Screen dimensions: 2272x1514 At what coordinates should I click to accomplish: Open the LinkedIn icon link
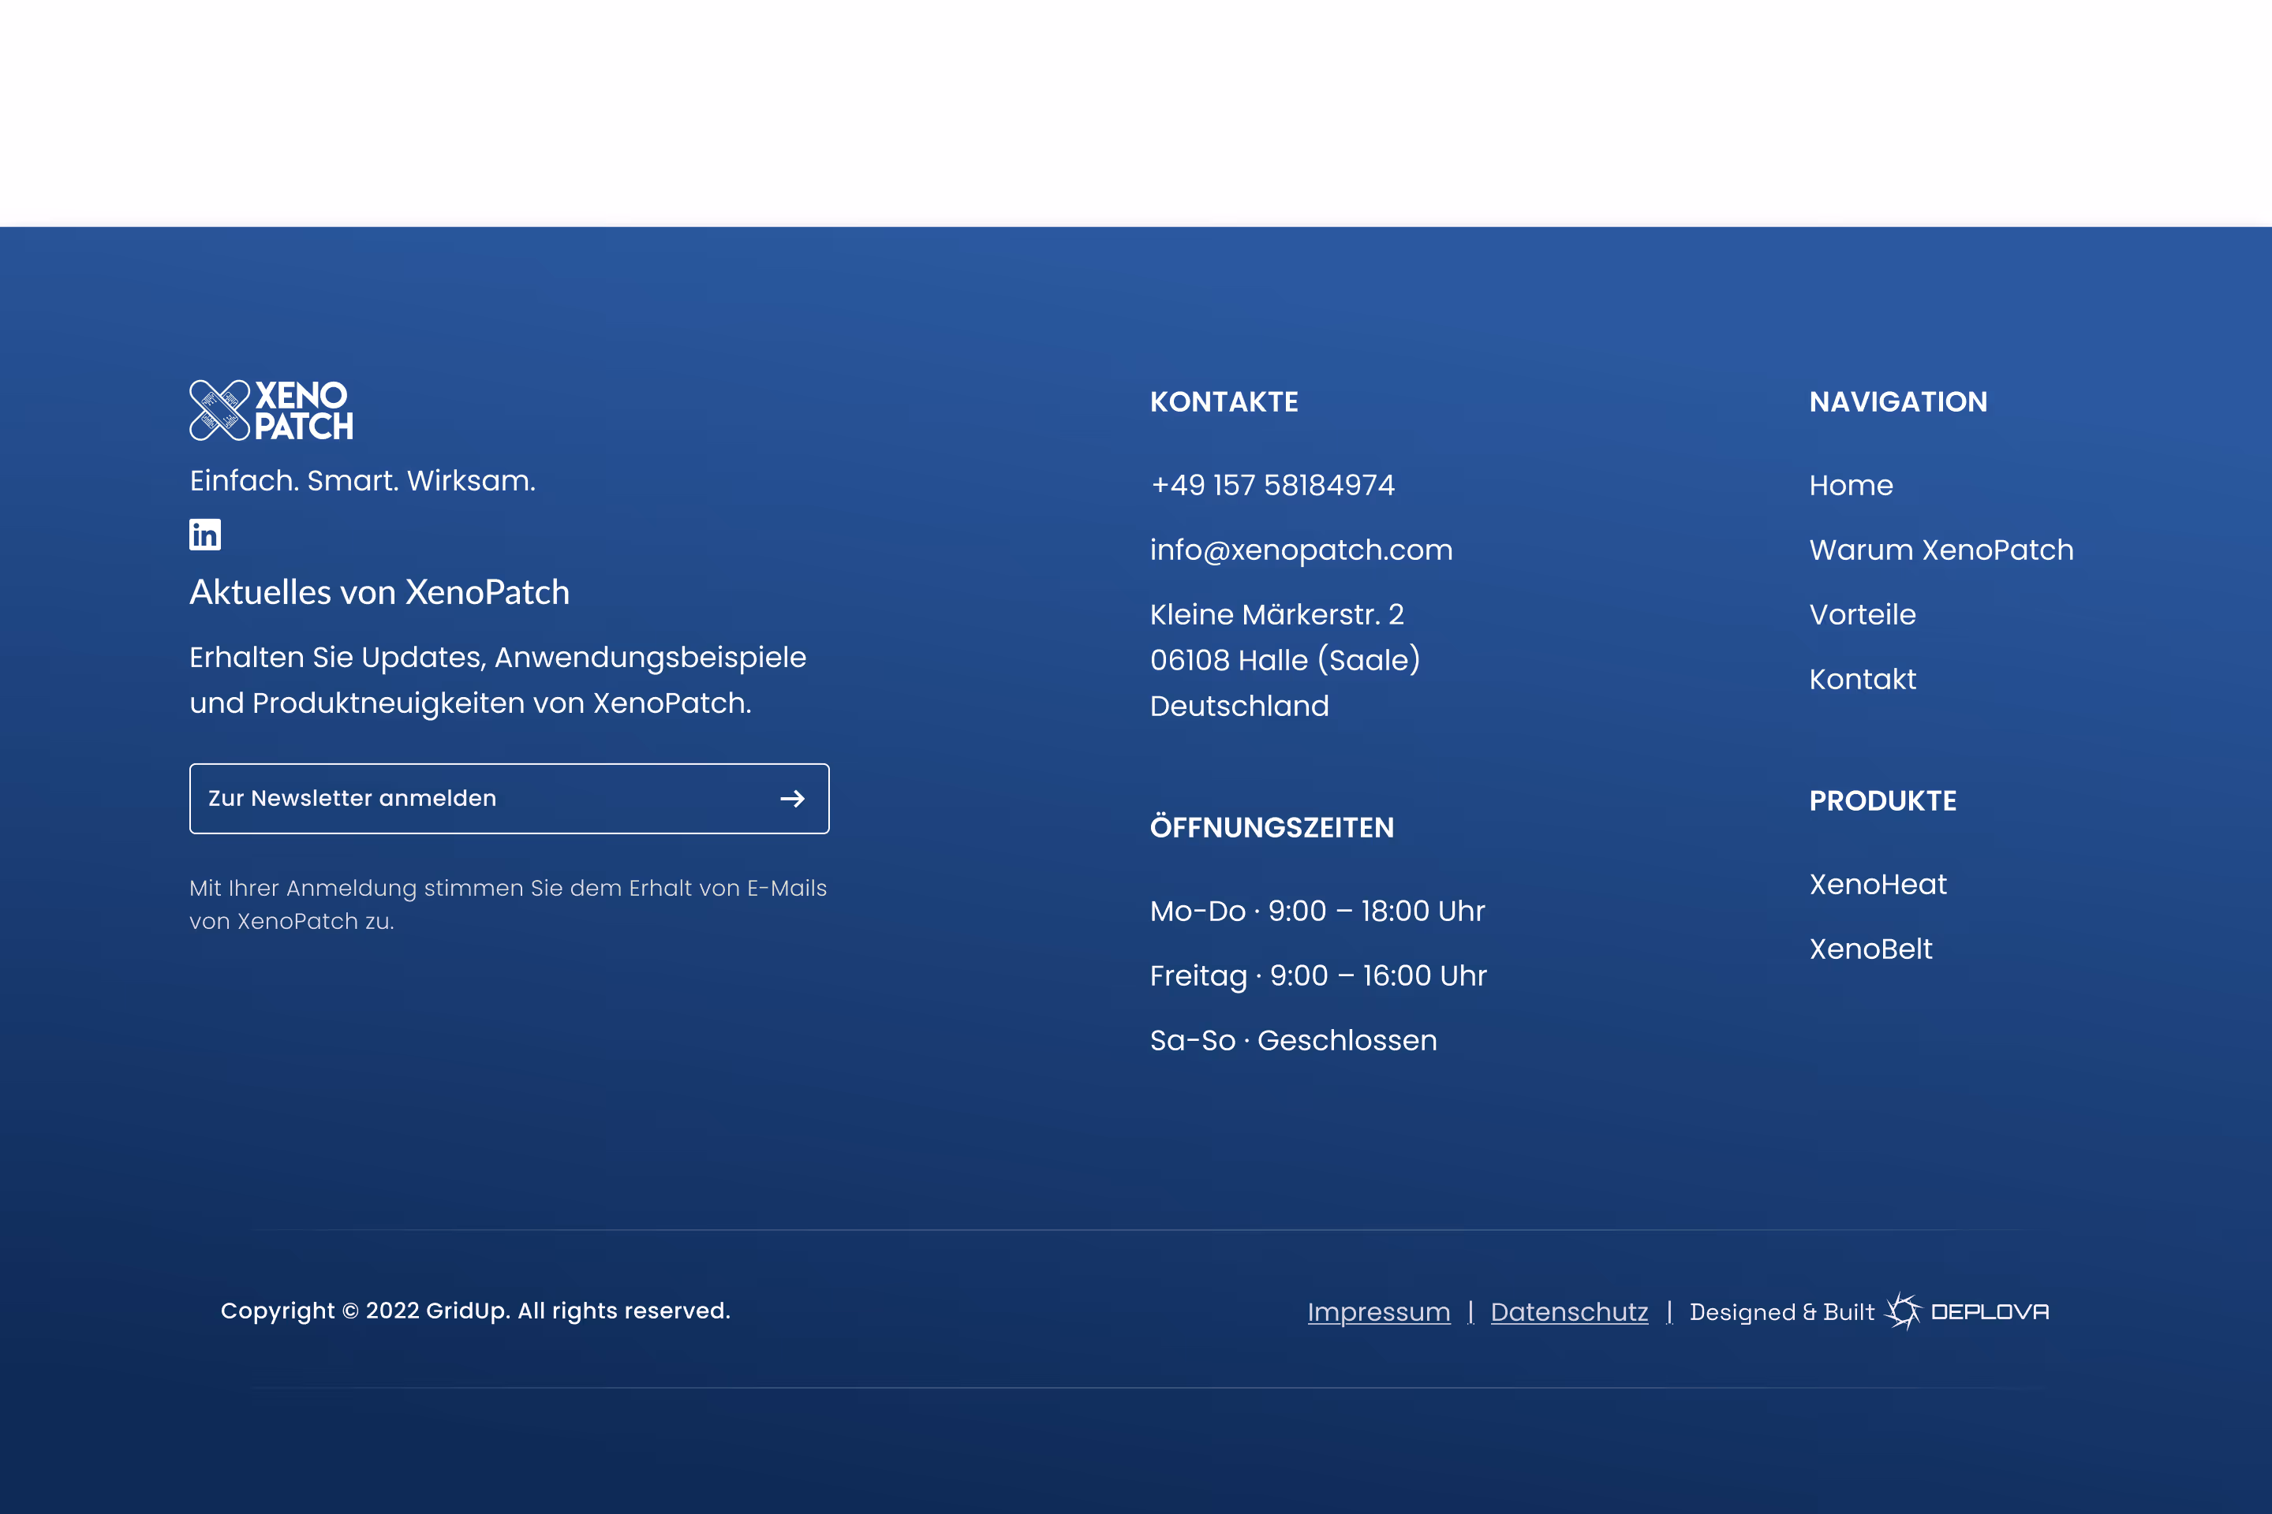[205, 534]
